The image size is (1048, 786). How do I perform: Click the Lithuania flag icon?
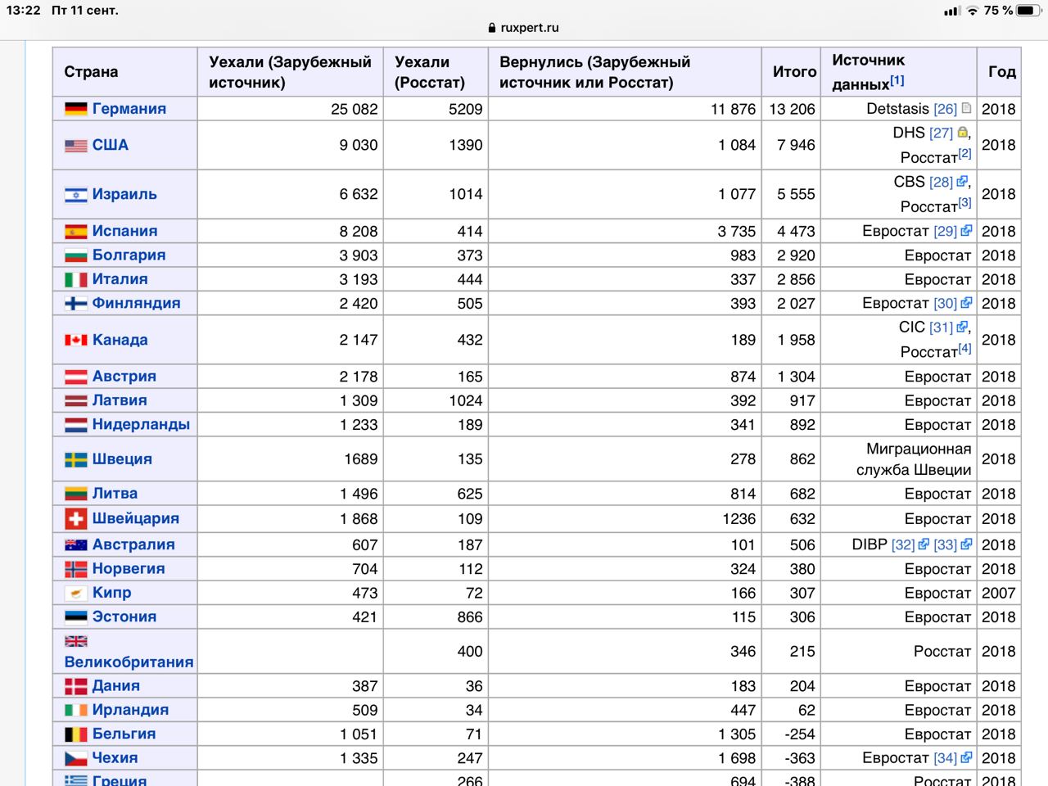[76, 494]
